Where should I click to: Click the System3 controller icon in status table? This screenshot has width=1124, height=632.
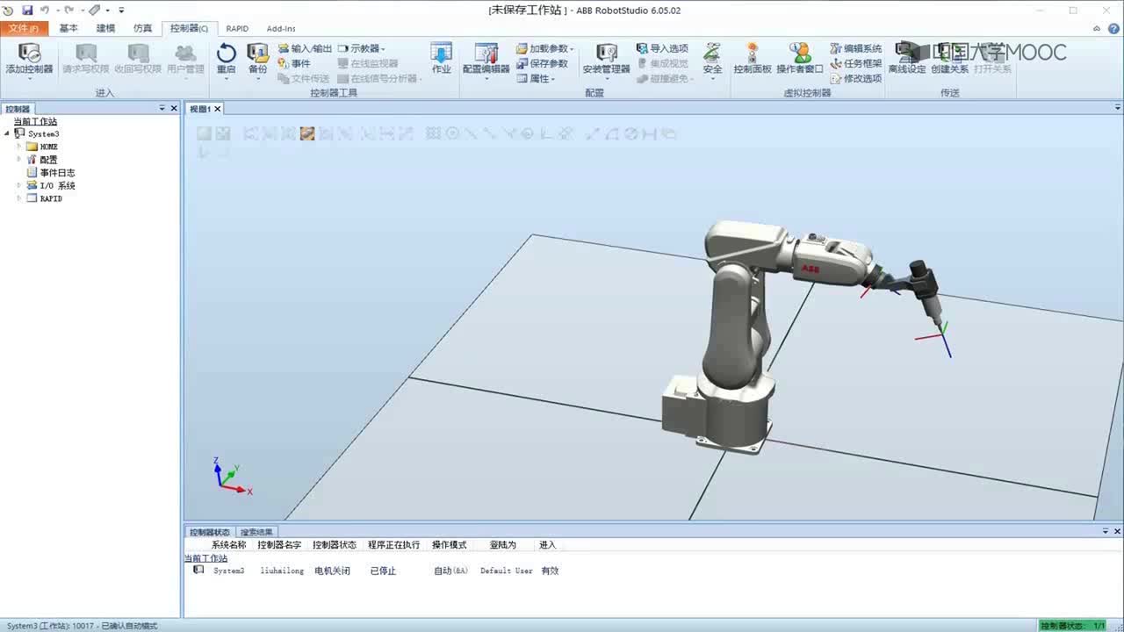pyautogui.click(x=198, y=570)
